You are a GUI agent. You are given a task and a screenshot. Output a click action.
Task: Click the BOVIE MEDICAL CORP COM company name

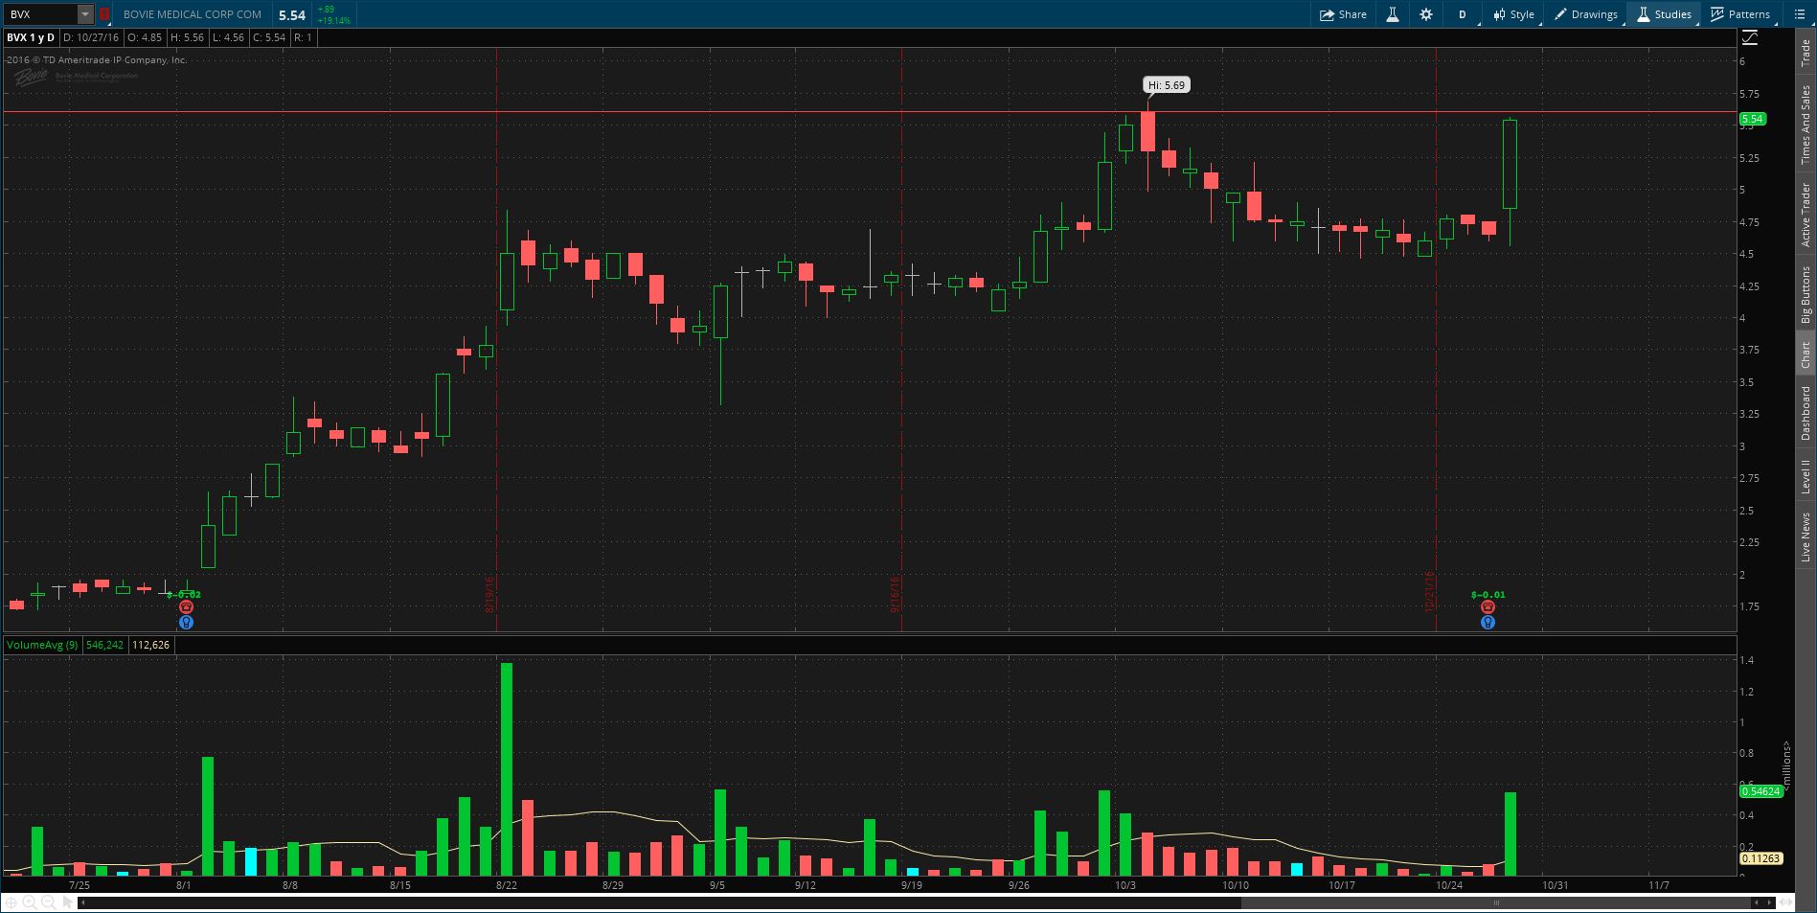click(193, 14)
